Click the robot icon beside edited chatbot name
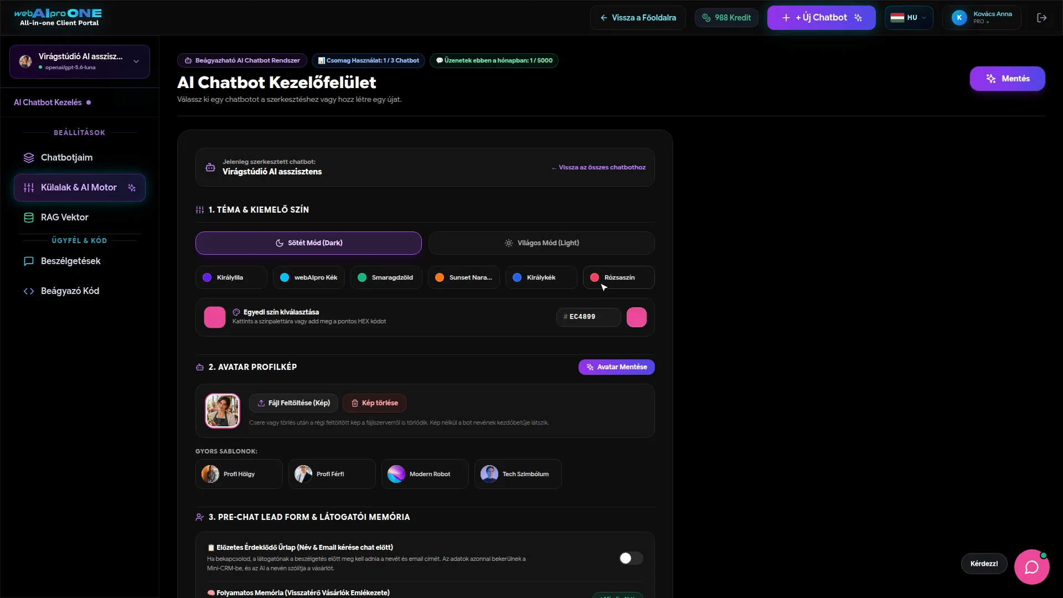 click(x=210, y=167)
